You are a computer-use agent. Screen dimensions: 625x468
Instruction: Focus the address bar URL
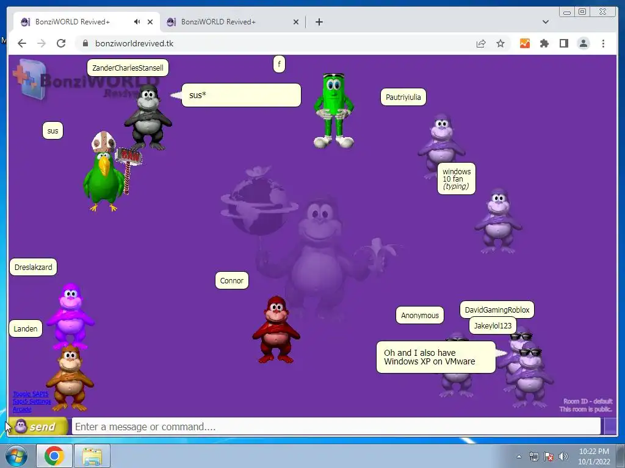coord(134,43)
